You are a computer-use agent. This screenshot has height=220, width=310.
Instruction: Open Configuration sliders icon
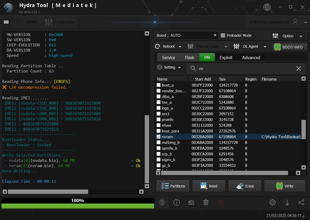pyautogui.click(x=48, y=22)
